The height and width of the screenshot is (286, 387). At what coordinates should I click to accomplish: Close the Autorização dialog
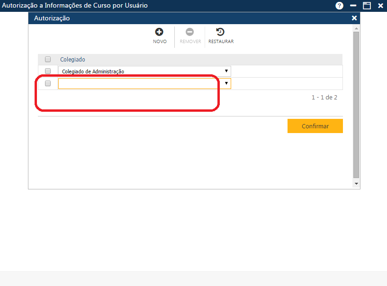point(354,18)
